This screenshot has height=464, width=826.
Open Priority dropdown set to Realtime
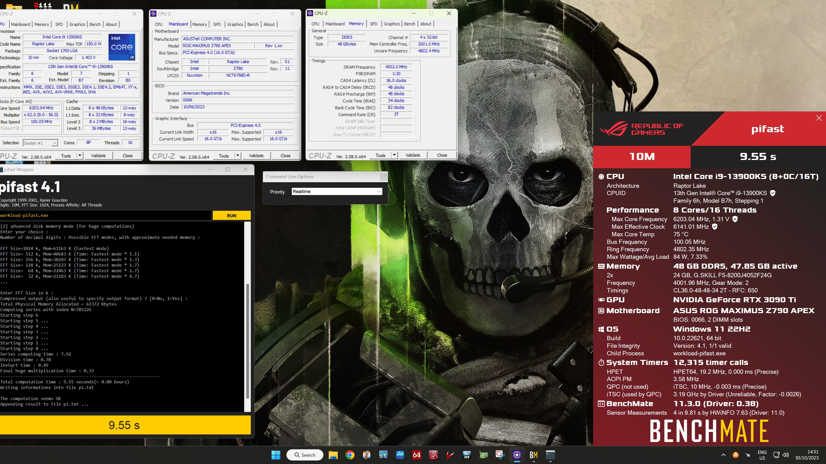337,192
